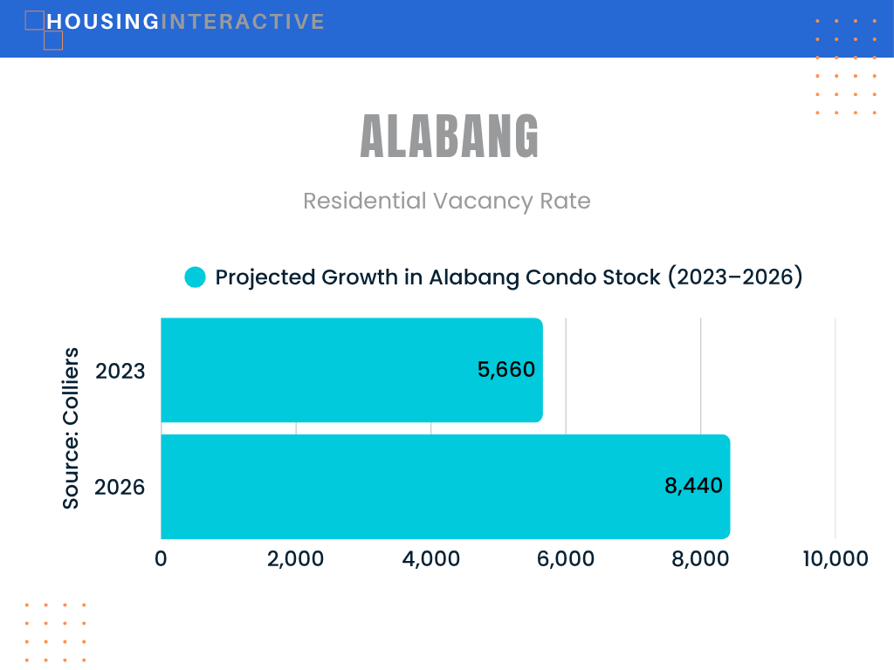Viewport: 894px width, 670px height.
Task: Select the 2026 horizontal bar
Action: tap(445, 487)
